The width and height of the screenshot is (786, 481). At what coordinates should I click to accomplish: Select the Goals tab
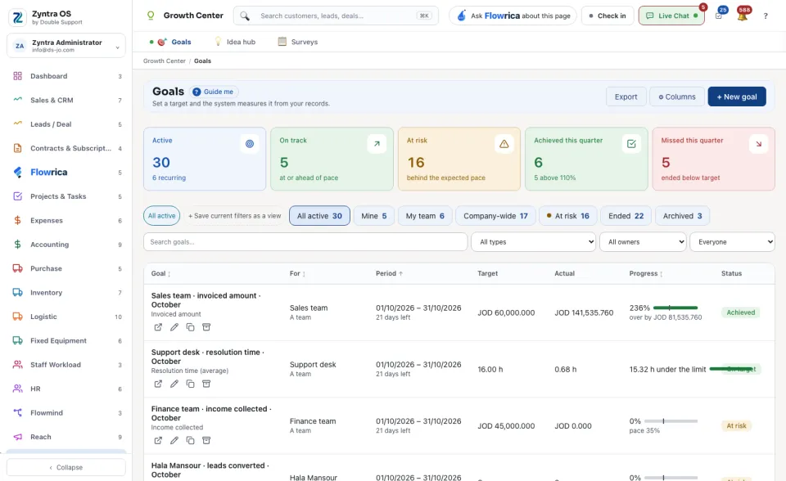pyautogui.click(x=170, y=42)
